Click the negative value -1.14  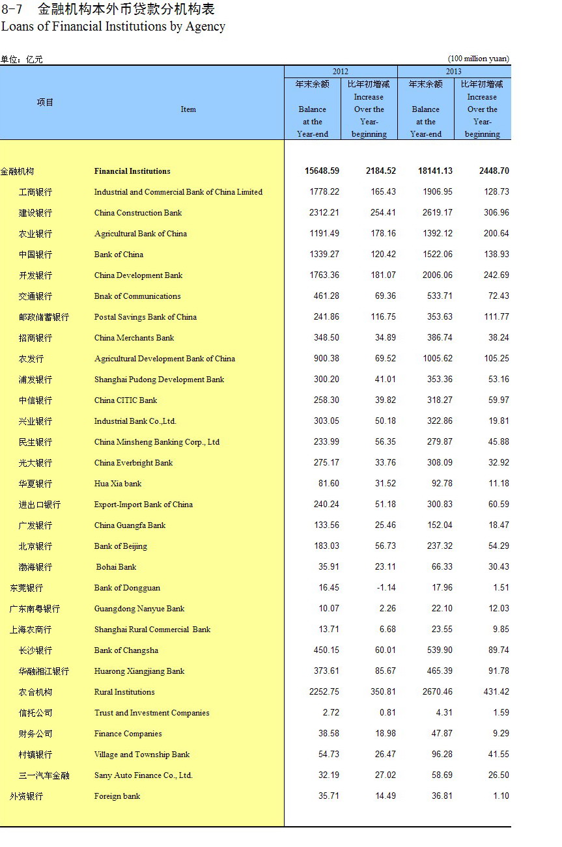(386, 588)
